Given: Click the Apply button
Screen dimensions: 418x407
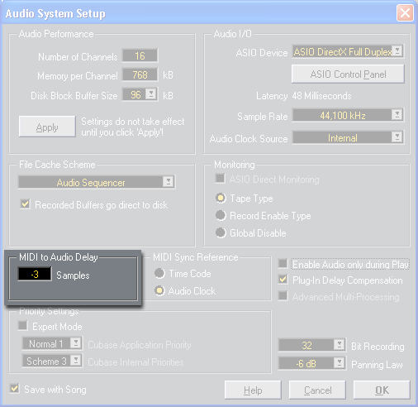Looking at the screenshot, I should [x=47, y=127].
